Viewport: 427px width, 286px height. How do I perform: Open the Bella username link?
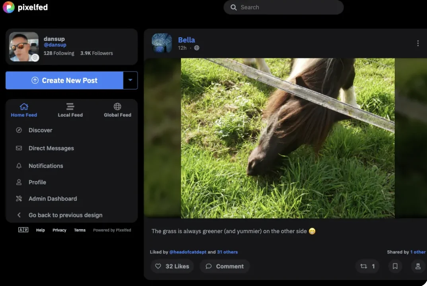click(x=186, y=40)
